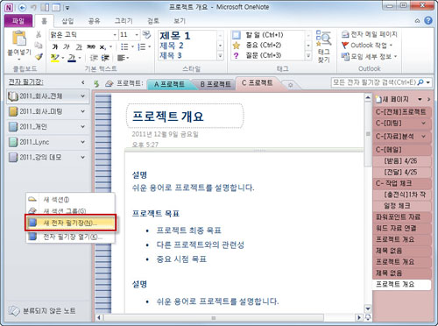Toggle the Important (중요) star tag
This screenshot has width=438, height=326.
point(237,45)
